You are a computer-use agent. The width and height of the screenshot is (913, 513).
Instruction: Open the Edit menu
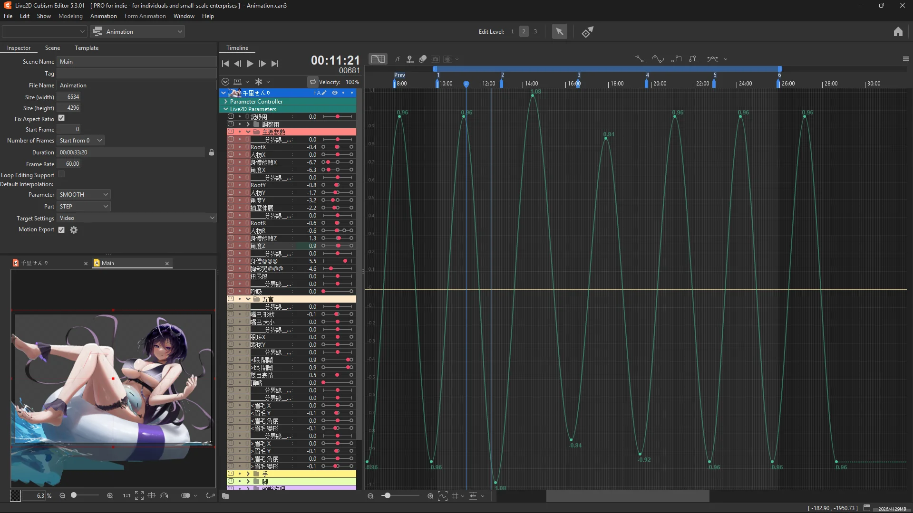coord(25,16)
